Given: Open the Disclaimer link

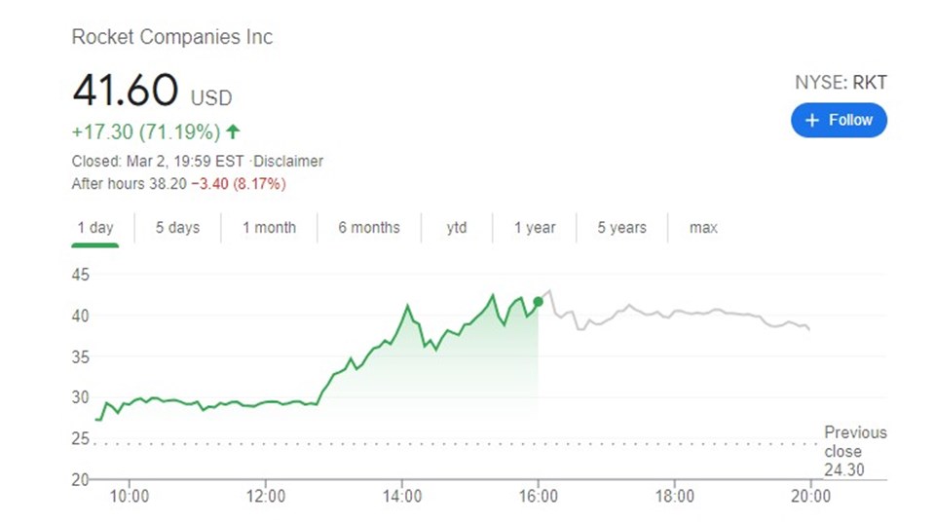Looking at the screenshot, I should (289, 162).
